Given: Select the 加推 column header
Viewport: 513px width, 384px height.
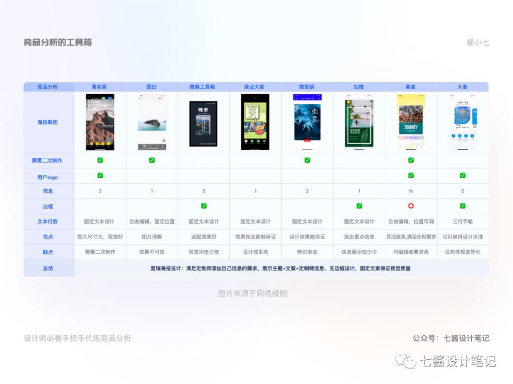Looking at the screenshot, I should 359,87.
